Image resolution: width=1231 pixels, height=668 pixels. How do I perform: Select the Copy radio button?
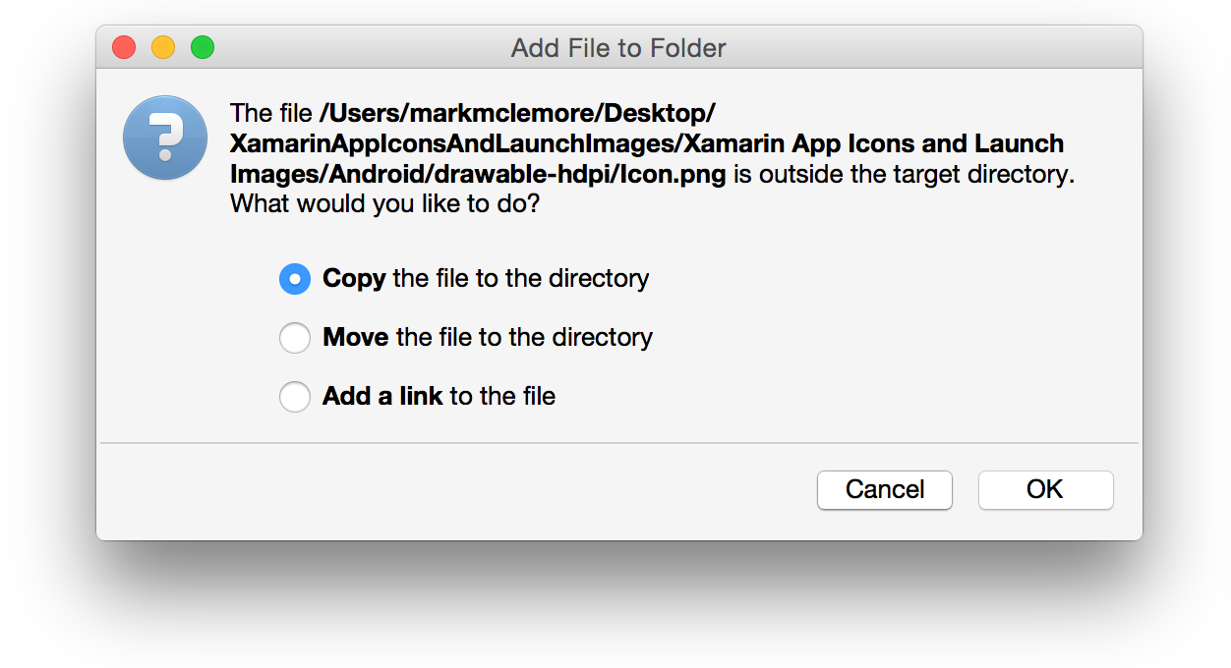pyautogui.click(x=295, y=279)
